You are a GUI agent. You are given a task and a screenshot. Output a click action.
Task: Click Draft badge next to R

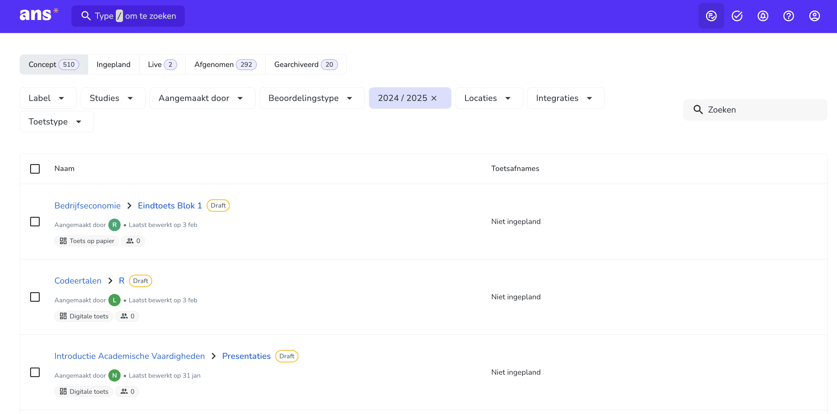[x=140, y=281]
